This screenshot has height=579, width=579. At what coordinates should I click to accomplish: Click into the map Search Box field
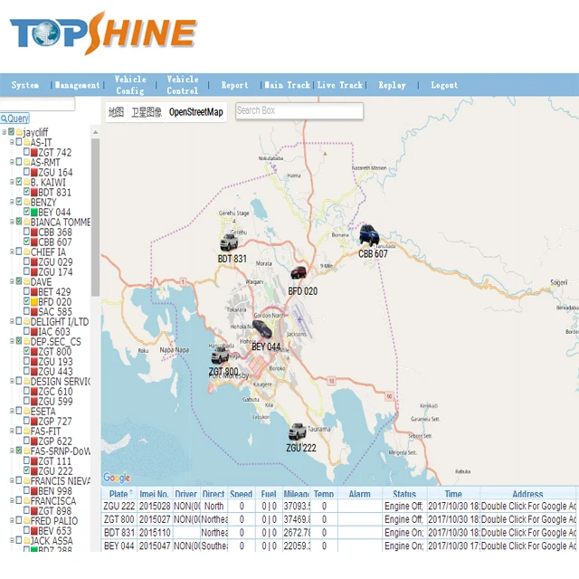click(299, 110)
